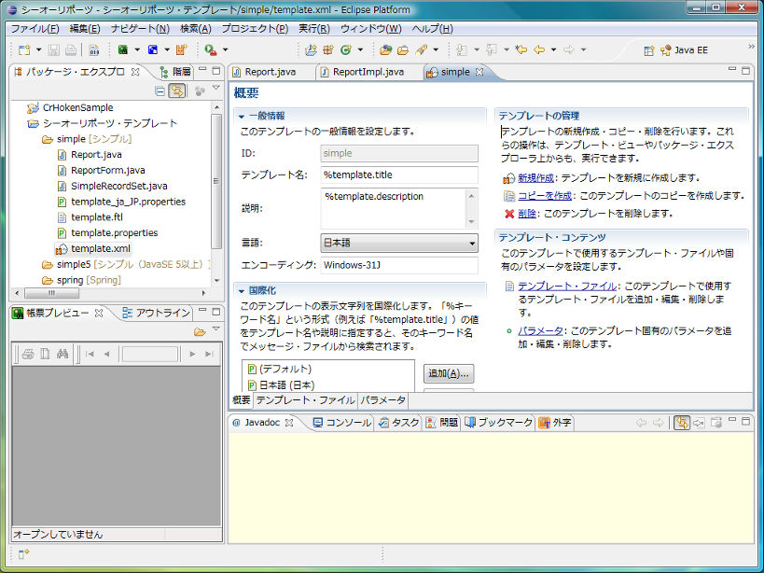Click the エンコーディング input field
The width and height of the screenshot is (764, 573).
tap(399, 265)
